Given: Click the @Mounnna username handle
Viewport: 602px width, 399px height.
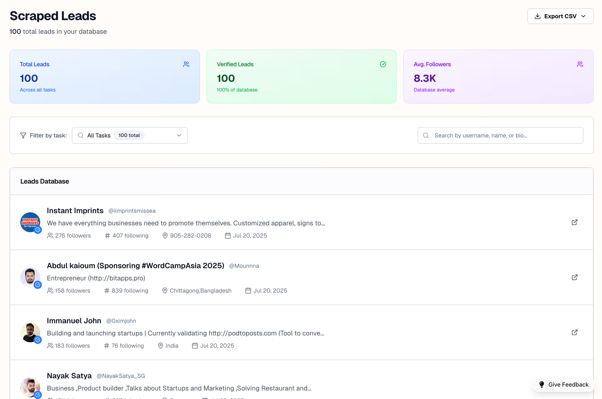Looking at the screenshot, I should tap(244, 266).
